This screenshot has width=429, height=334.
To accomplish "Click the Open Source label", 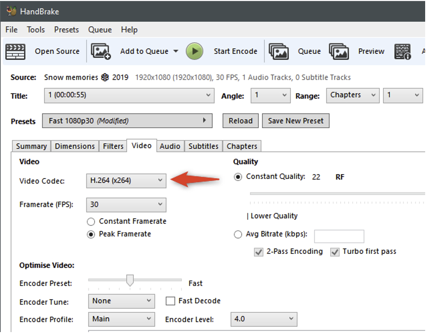I will coord(57,51).
